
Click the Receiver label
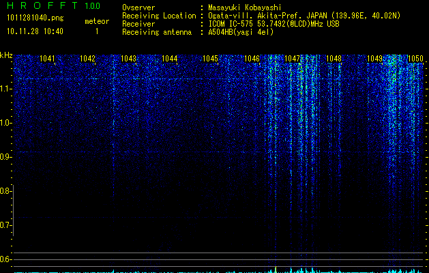(138, 24)
